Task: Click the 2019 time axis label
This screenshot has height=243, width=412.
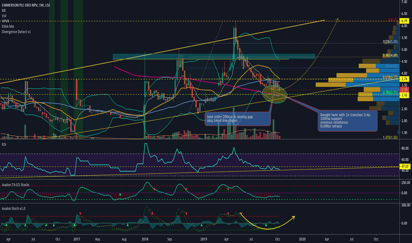Action: pyautogui.click(x=204, y=239)
